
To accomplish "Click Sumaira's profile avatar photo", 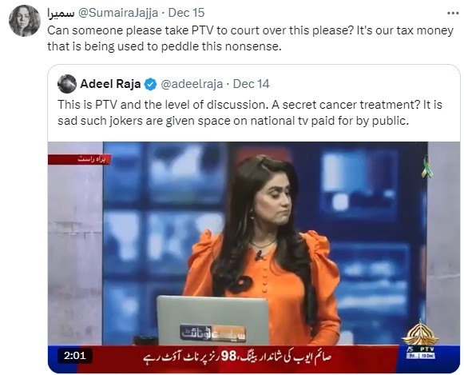I will point(25,21).
